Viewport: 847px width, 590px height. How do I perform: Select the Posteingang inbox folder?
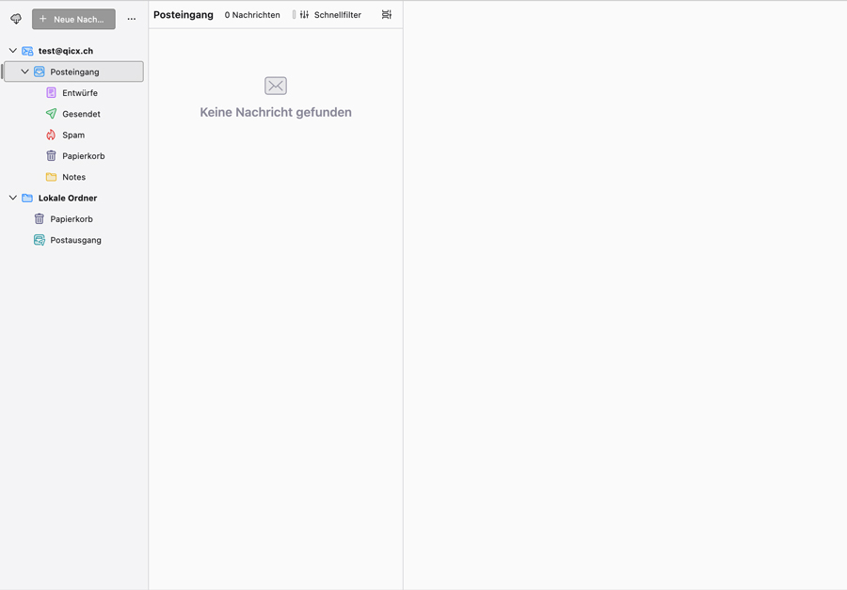tap(74, 72)
